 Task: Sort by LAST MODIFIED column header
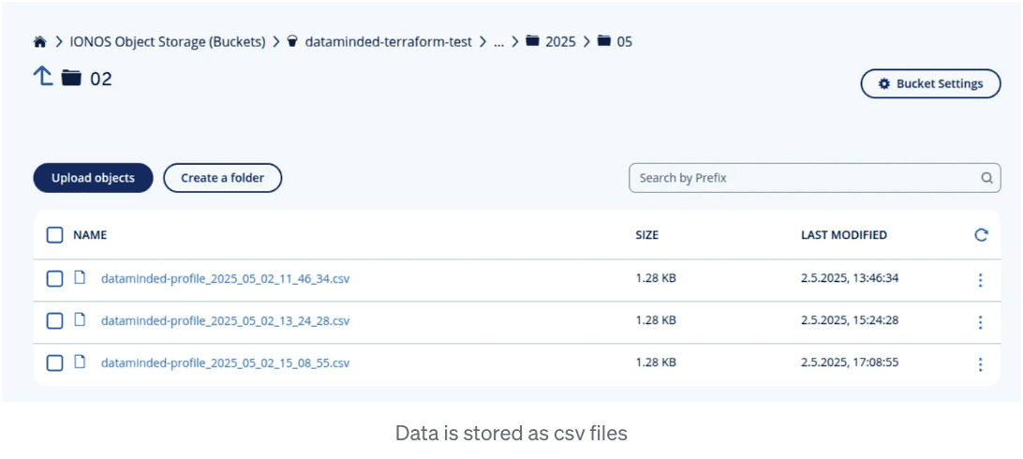(843, 235)
